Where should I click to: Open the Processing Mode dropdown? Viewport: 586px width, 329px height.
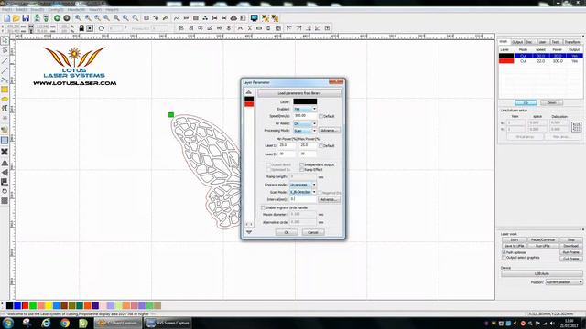305,131
